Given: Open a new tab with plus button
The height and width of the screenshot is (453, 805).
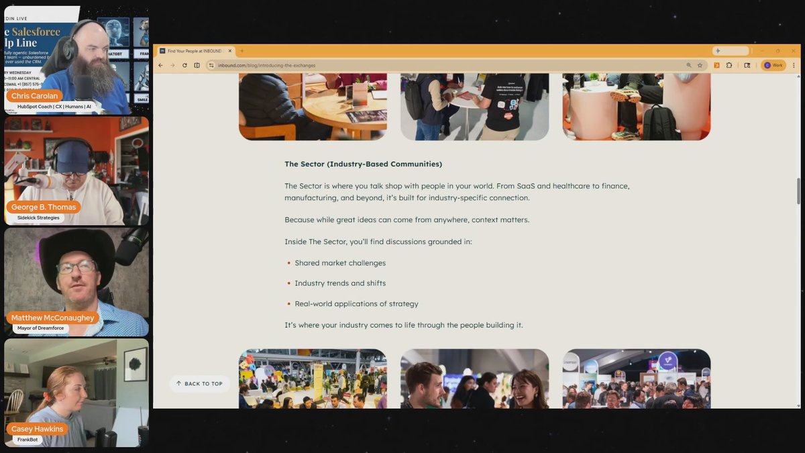Looking at the screenshot, I should tap(242, 51).
